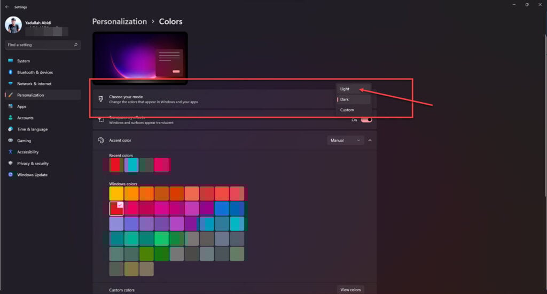Image resolution: width=547 pixels, height=294 pixels.
Task: Pick the bright green Windows color swatch
Action: (x=161, y=239)
